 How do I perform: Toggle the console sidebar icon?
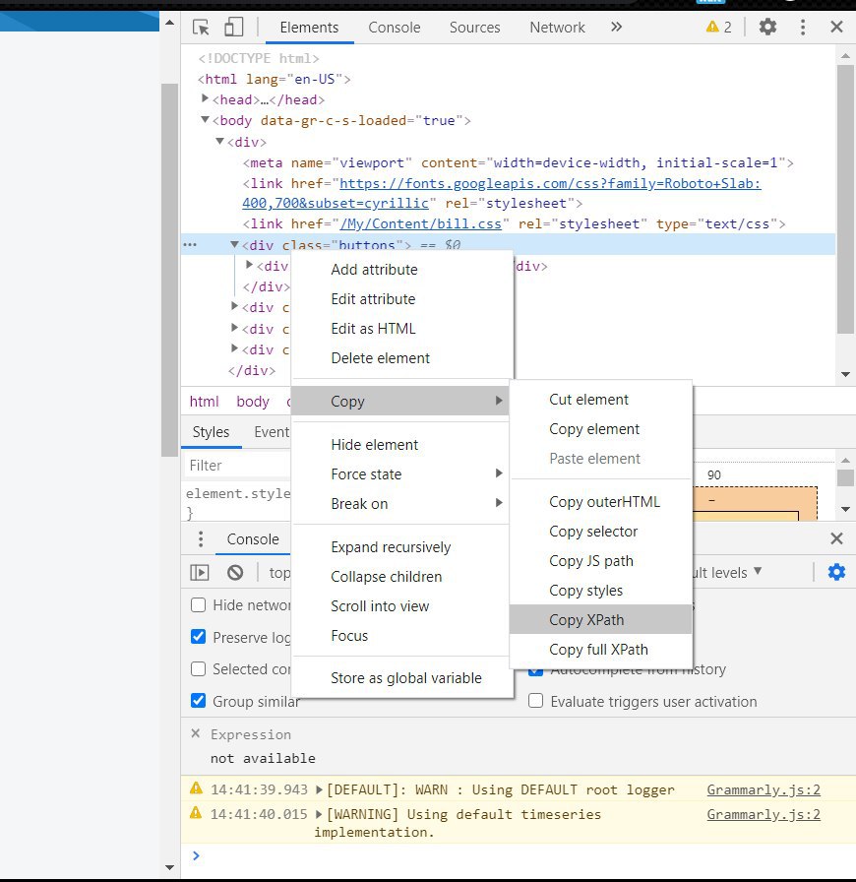click(200, 572)
